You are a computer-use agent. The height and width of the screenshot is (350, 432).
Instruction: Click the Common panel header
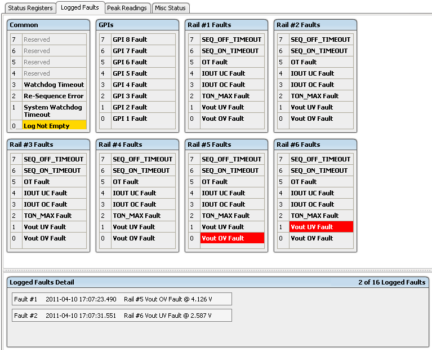(48, 25)
